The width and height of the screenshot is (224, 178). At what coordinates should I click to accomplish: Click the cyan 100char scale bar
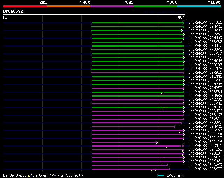pos(161,175)
